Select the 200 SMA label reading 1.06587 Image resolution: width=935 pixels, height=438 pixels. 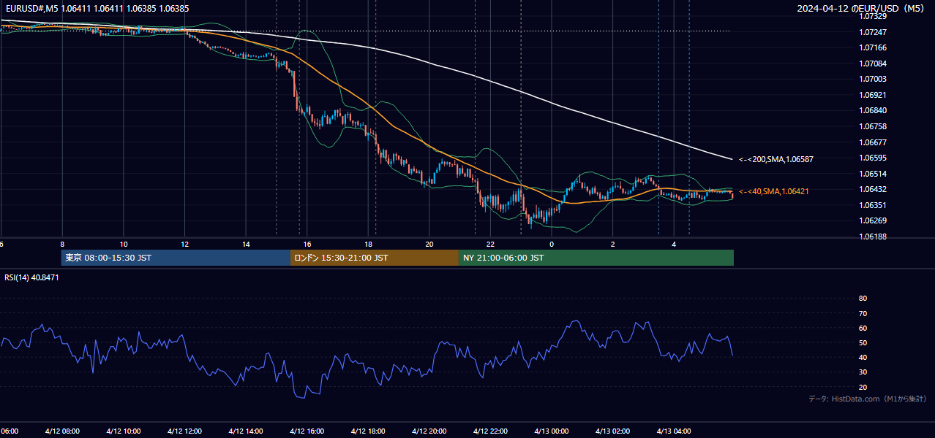tap(776, 159)
